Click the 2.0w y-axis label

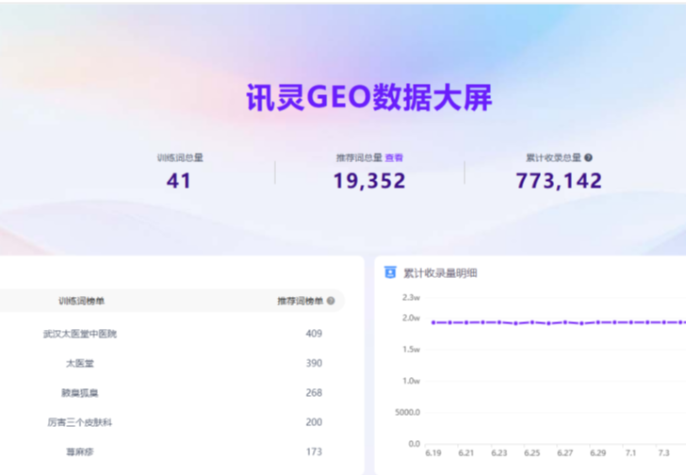point(411,318)
